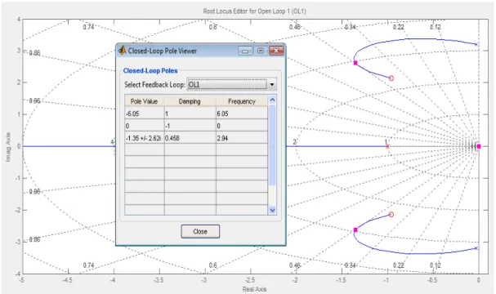Click the Closed-Loop Poles panel heading

point(150,70)
